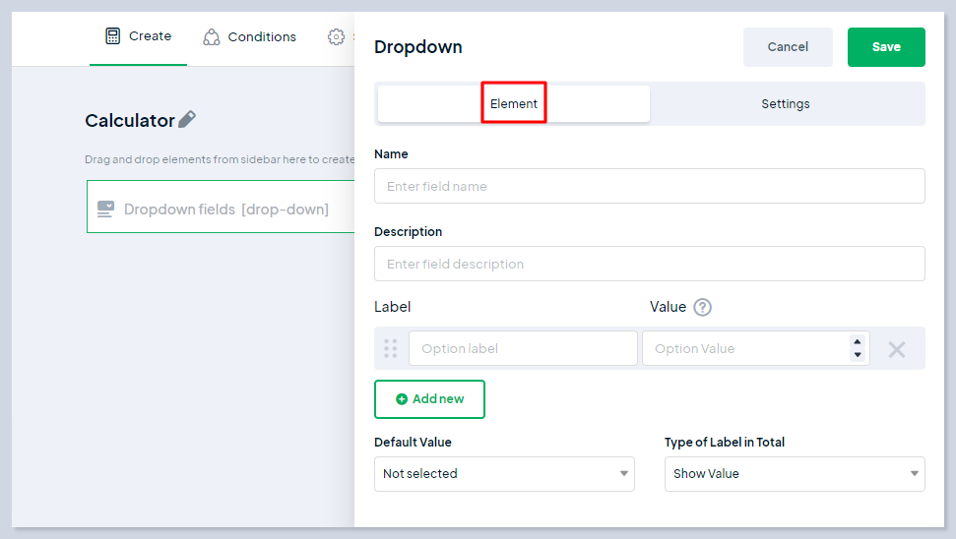
Task: Click the Conditions tab icon
Action: [212, 37]
